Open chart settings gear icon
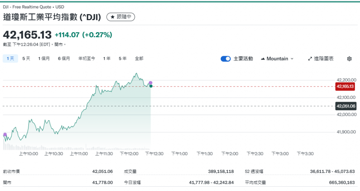The height and width of the screenshot is (191, 360). click(x=349, y=59)
